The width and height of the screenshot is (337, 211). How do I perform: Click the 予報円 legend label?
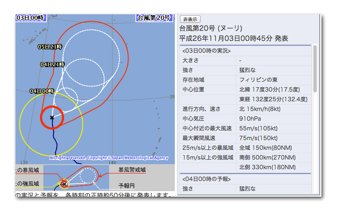[x=127, y=186]
